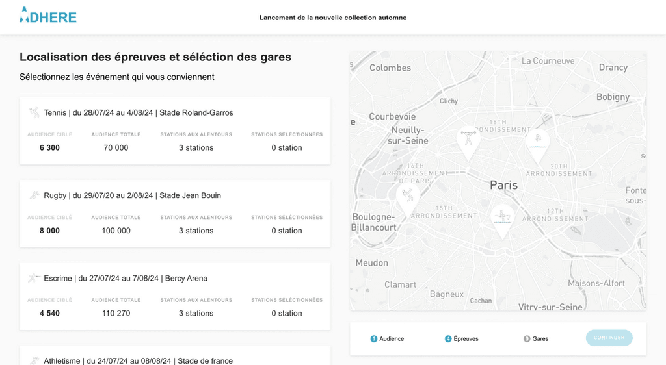
Task: Select the Rugby Stade Jean Bouin event card
Action: pyautogui.click(x=175, y=214)
